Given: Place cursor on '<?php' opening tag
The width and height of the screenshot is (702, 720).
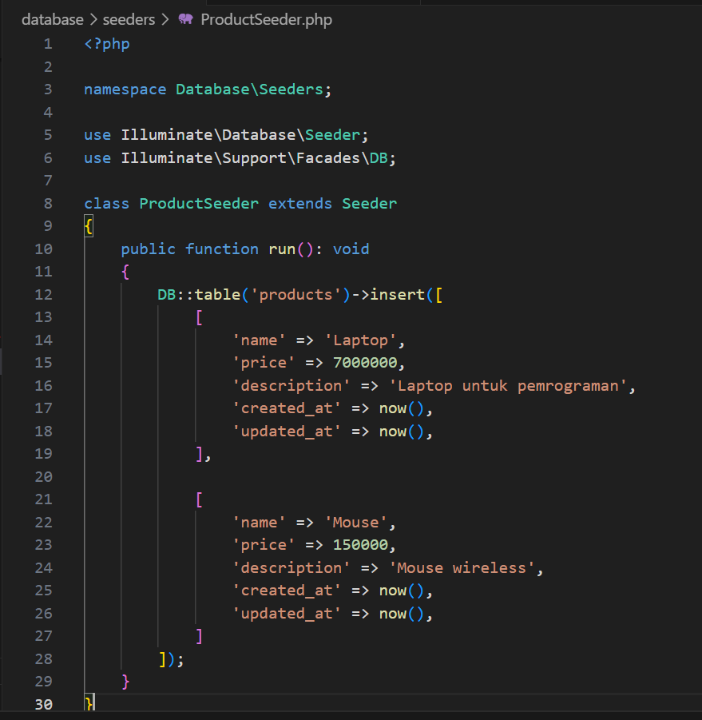Looking at the screenshot, I should [107, 44].
